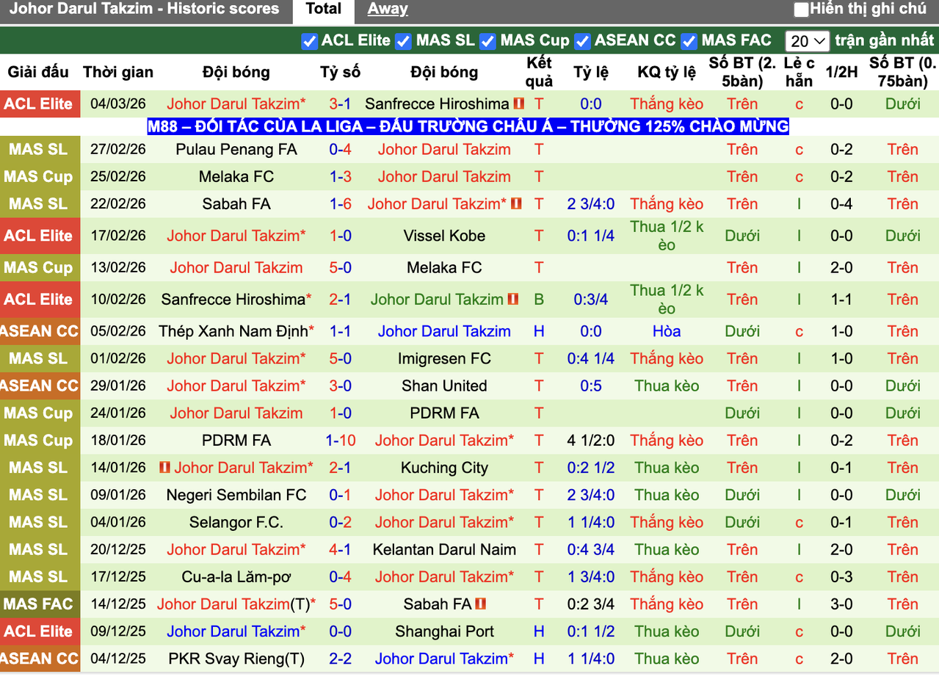The image size is (939, 677).
Task: Uncheck the MAS FAC filter checkbox
Action: (x=689, y=41)
